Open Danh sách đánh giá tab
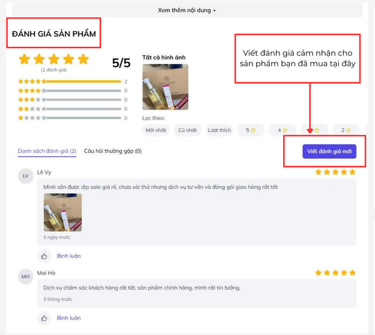The height and width of the screenshot is (335, 375). point(47,151)
